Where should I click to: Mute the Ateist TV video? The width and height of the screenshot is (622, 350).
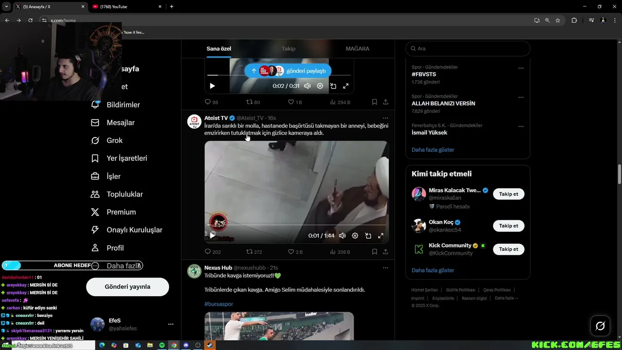click(x=343, y=236)
